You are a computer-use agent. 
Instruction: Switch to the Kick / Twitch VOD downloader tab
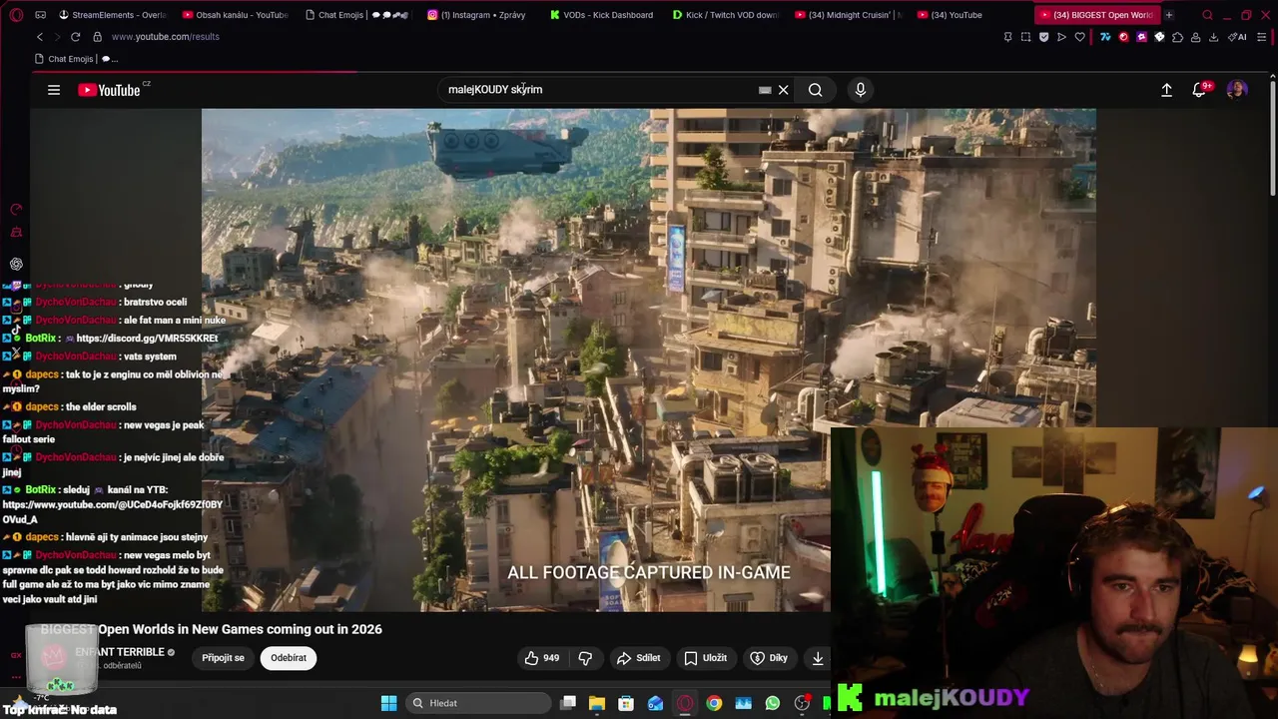point(725,15)
